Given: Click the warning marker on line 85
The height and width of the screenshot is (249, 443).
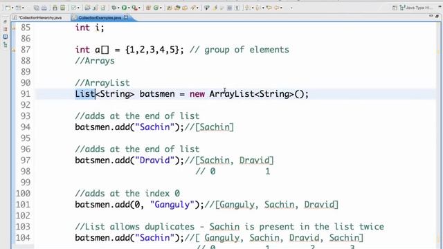Looking at the screenshot, I should [14, 28].
